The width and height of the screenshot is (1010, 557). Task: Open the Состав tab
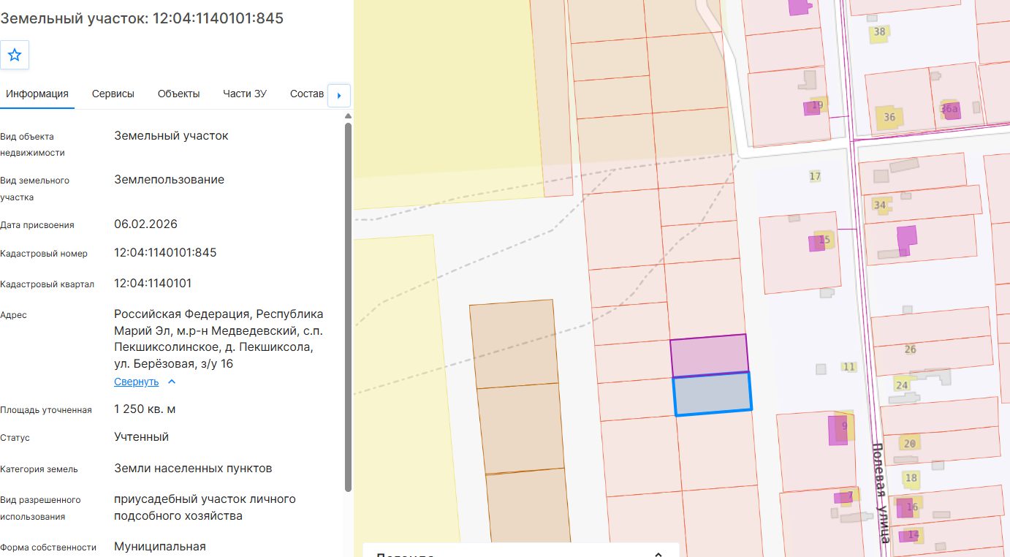[x=307, y=94]
